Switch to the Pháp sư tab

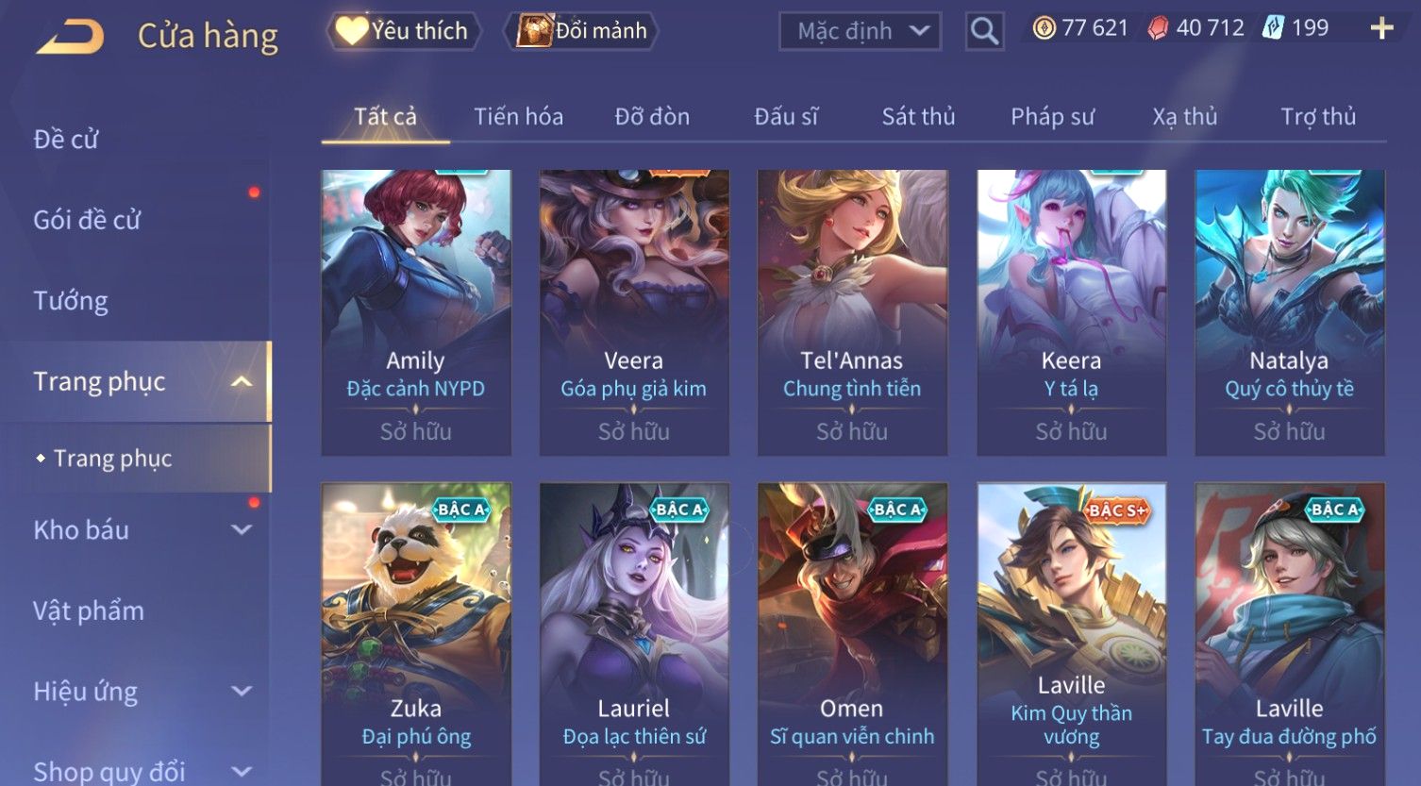(x=1052, y=117)
